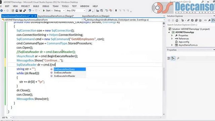Open the class navigation dropdown ADONETDemoApp.AsynchronousDemoForm
The width and height of the screenshot is (215, 121).
click(42, 20)
